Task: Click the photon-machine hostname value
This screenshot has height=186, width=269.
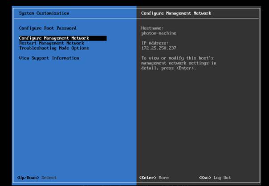Action: 159,33
